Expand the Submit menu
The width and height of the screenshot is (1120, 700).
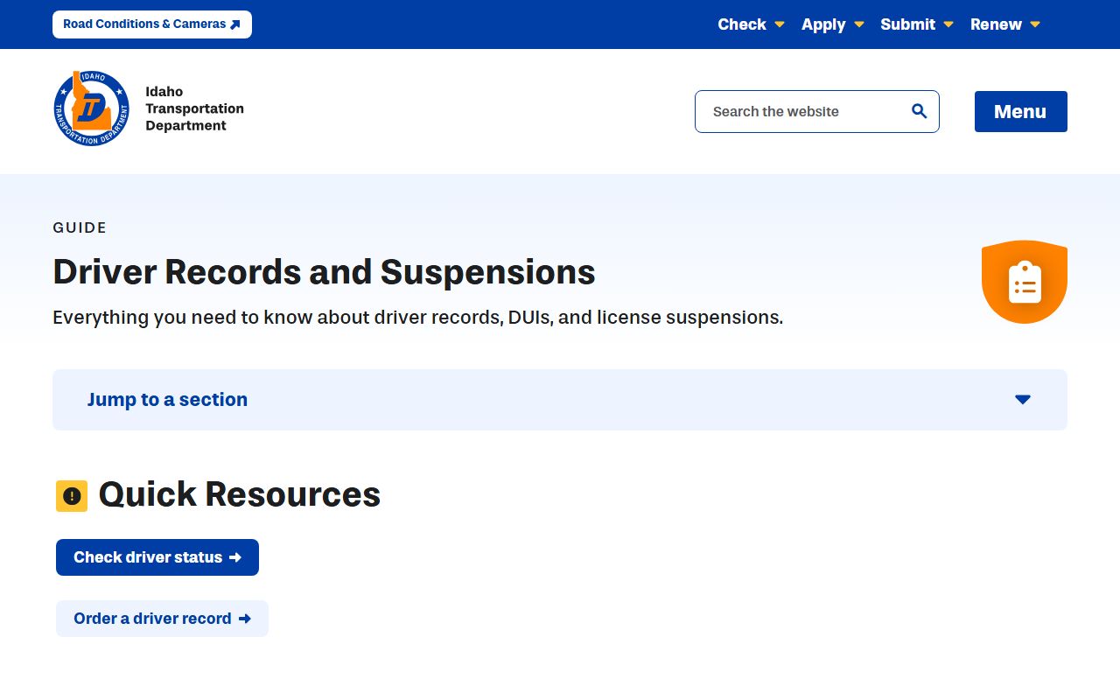pos(917,24)
